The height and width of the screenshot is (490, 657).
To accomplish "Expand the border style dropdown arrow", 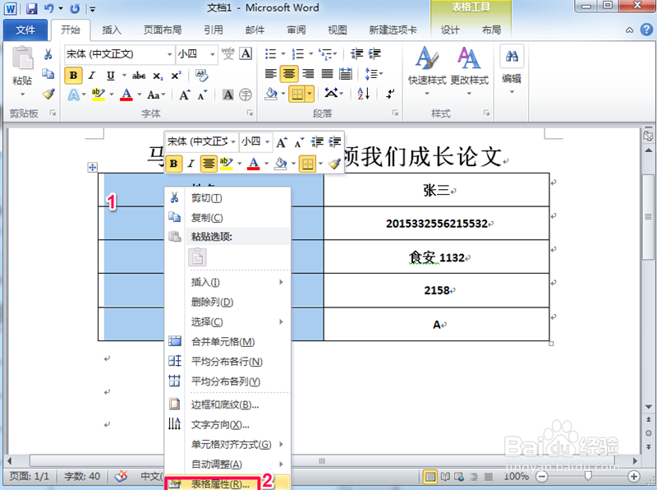I will [x=310, y=94].
